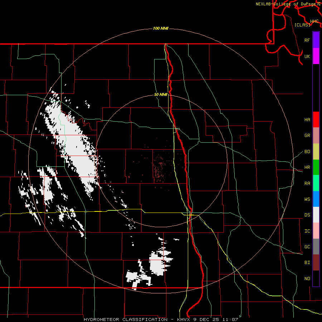Viewport: 322px width, 322px height.
Task: Click the UK magenta legend swatch
Action: point(316,56)
